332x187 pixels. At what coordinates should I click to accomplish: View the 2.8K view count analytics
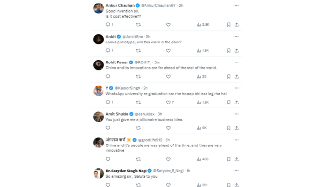(x=203, y=25)
